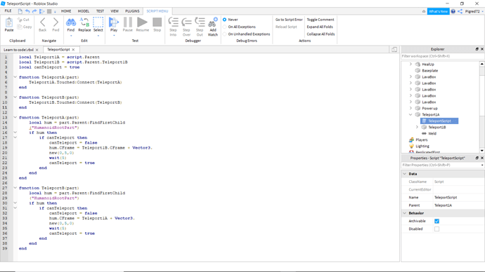Click the share icon next to help
This screenshot has height=272, width=485.
tap(460, 11)
